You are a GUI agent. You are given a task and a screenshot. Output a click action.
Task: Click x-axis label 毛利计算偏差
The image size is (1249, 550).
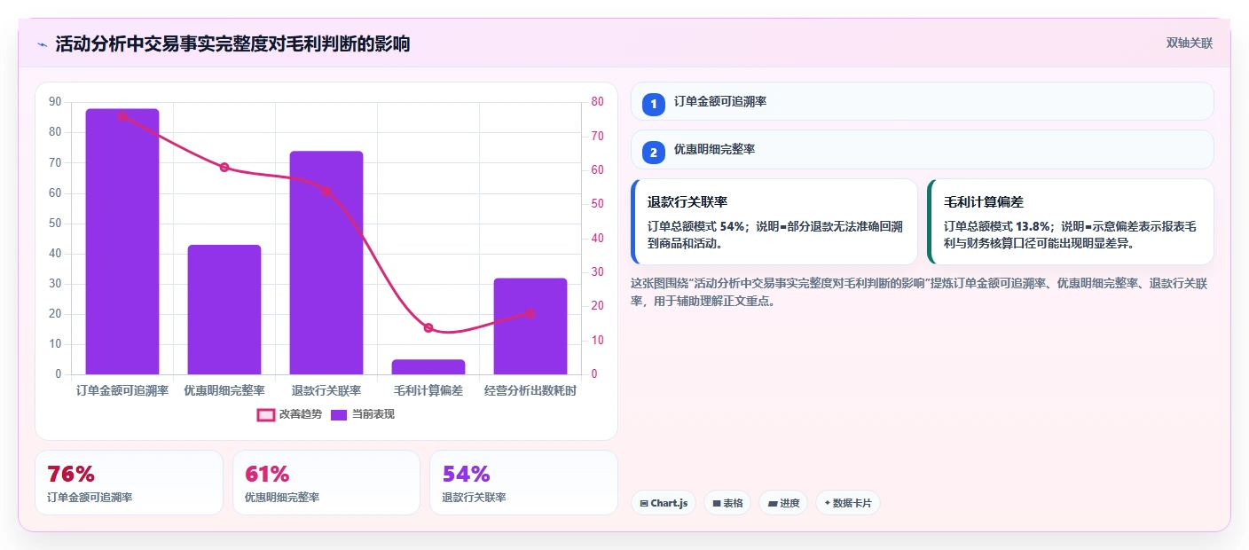[x=428, y=390]
